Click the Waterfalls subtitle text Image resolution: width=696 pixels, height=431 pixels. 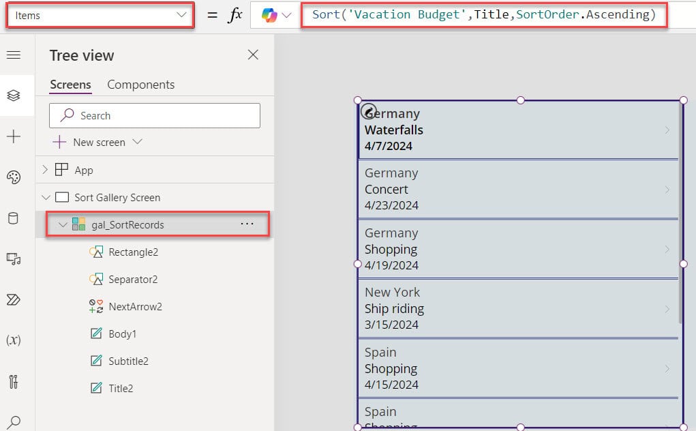click(x=394, y=130)
